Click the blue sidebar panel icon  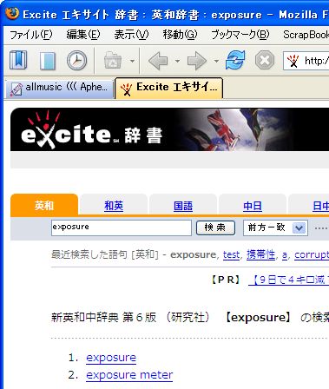[x=48, y=61]
